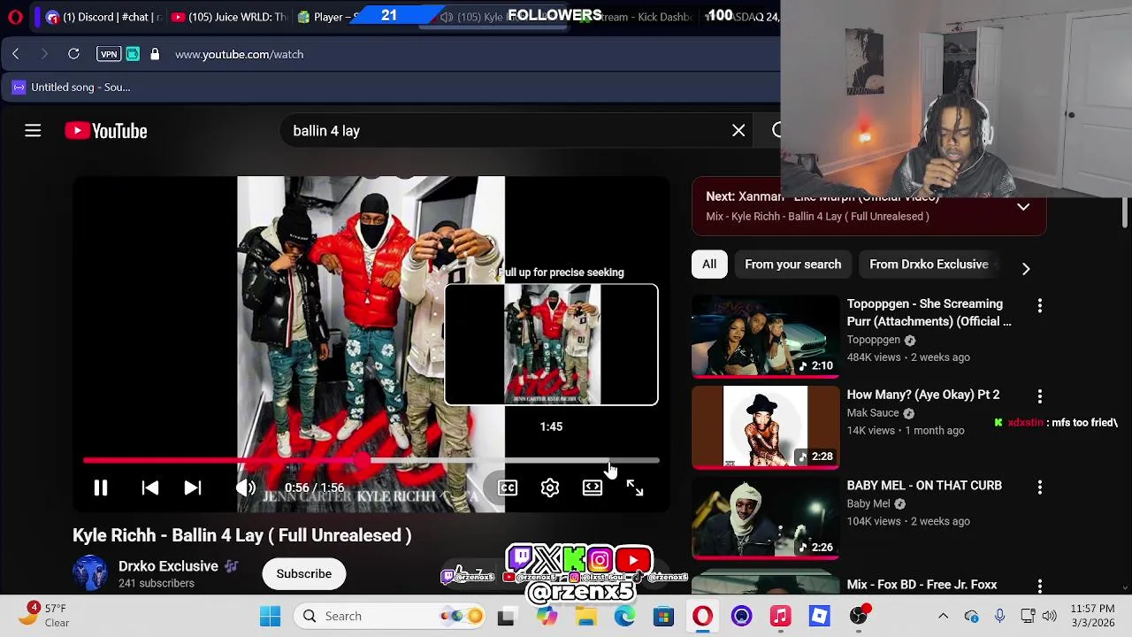Open Task View on the taskbar
The image size is (1132, 637).
click(x=506, y=617)
